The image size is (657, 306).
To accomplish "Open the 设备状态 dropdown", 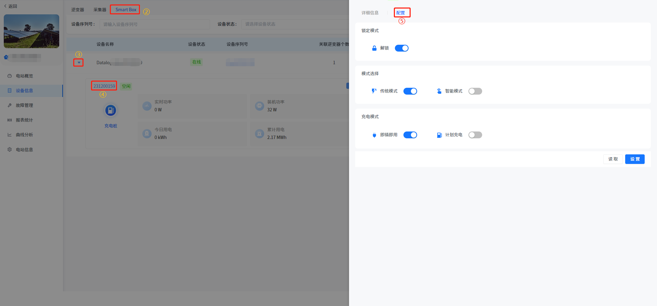I will click(295, 24).
